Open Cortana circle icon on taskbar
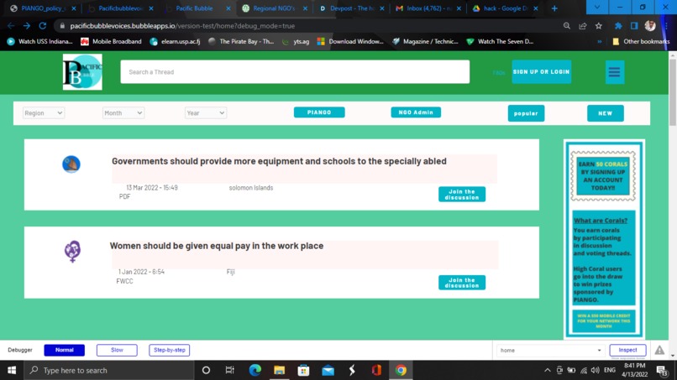677x380 pixels. [206, 370]
